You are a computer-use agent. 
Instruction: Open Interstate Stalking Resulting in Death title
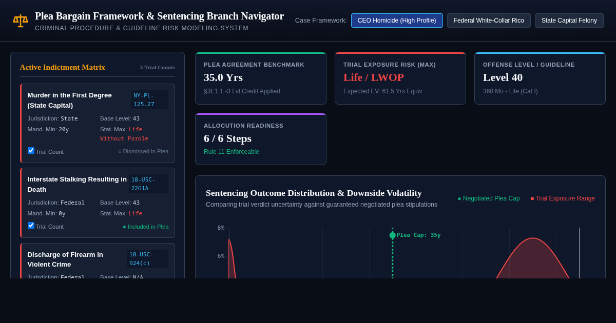(x=77, y=184)
